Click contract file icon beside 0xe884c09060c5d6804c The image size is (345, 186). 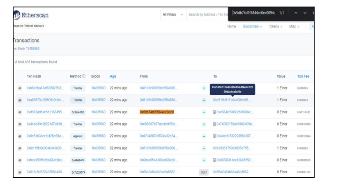(x=214, y=112)
